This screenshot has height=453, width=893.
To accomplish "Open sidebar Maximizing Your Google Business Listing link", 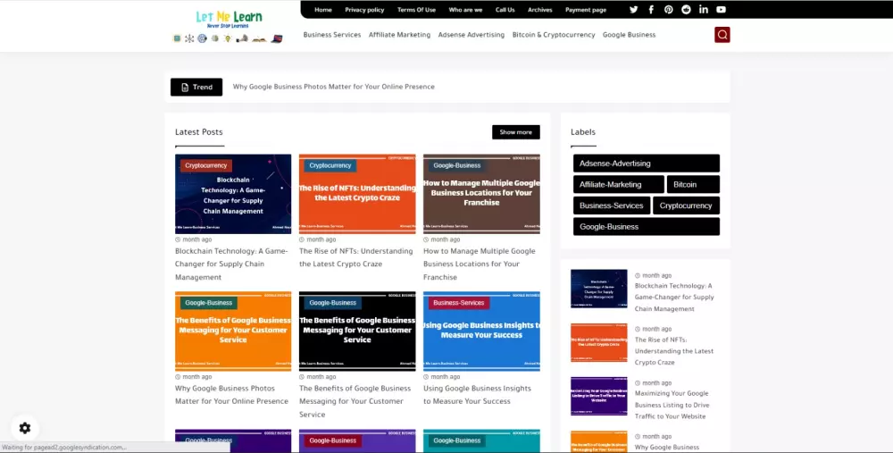I will [672, 405].
